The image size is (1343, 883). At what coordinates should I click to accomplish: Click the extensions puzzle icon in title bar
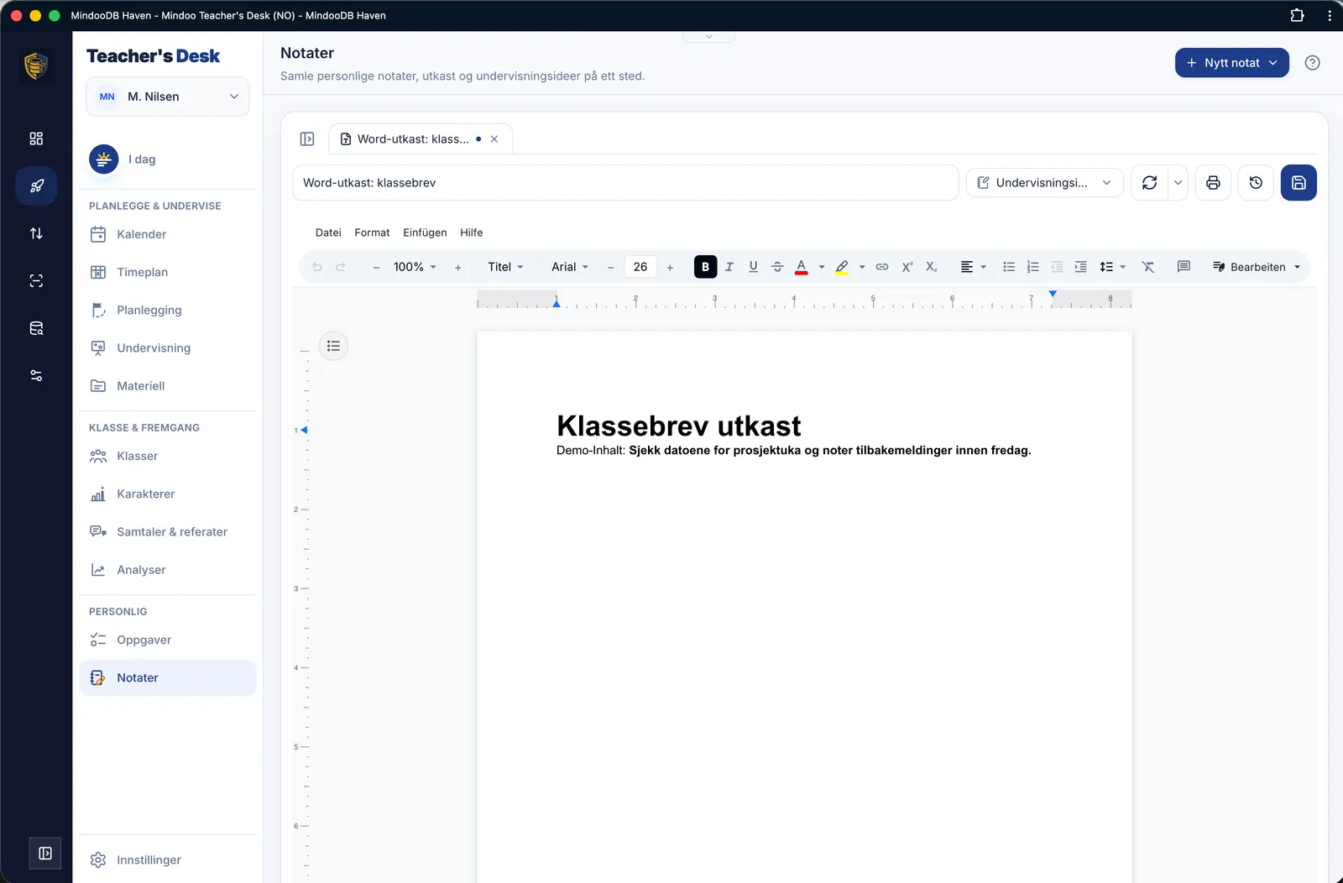pyautogui.click(x=1297, y=15)
